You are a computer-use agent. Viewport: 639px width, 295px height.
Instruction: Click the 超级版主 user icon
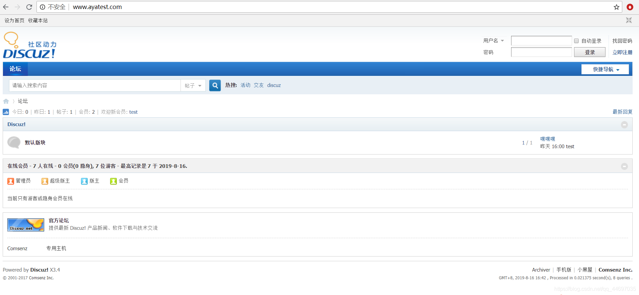(45, 181)
